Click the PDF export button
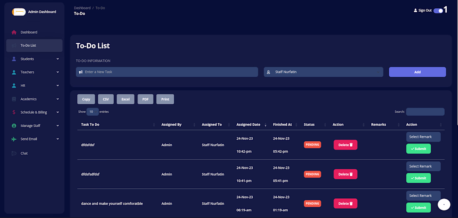This screenshot has width=458, height=218. (145, 99)
